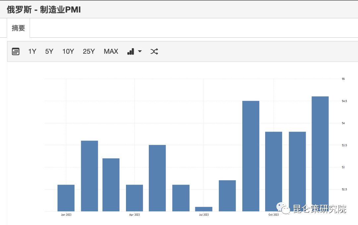The image size is (358, 225).
Task: Click the first bar above Jan 2023
Action: [66, 198]
